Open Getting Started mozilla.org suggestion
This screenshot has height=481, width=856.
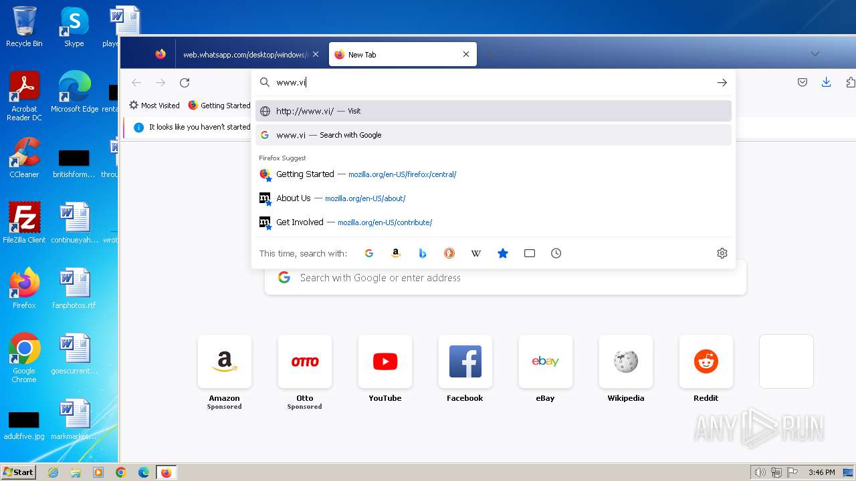(x=494, y=174)
